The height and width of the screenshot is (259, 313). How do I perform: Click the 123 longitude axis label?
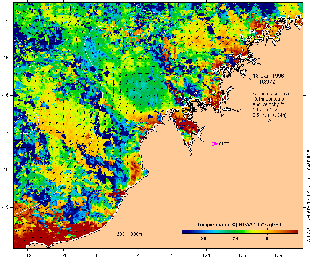171,255
